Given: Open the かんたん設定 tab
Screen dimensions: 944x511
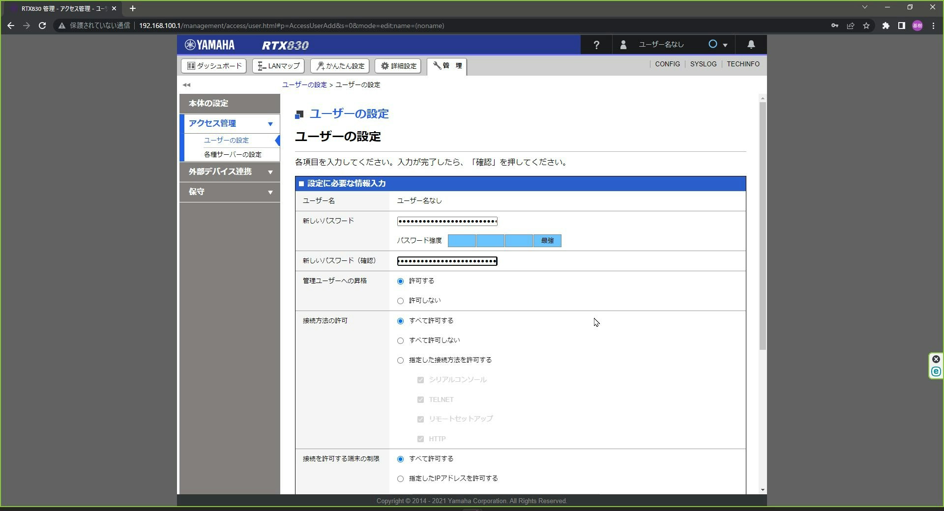Looking at the screenshot, I should 340,66.
